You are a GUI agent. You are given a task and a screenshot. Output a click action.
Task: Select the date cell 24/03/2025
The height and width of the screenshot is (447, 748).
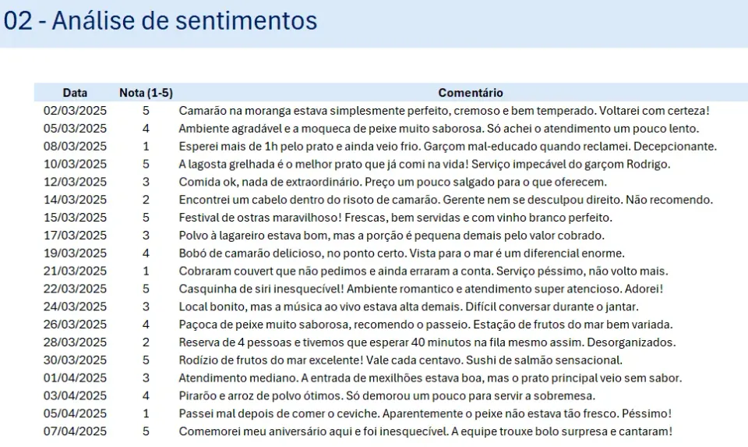tap(75, 307)
